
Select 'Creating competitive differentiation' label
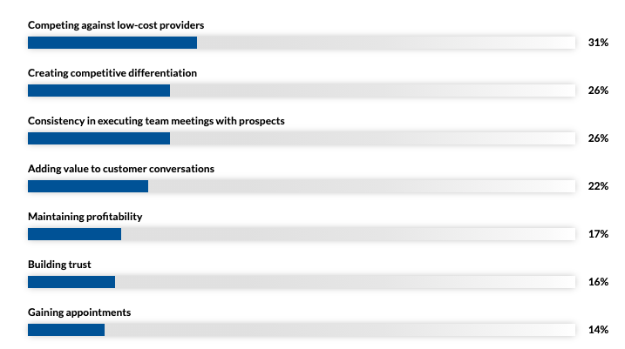112,73
